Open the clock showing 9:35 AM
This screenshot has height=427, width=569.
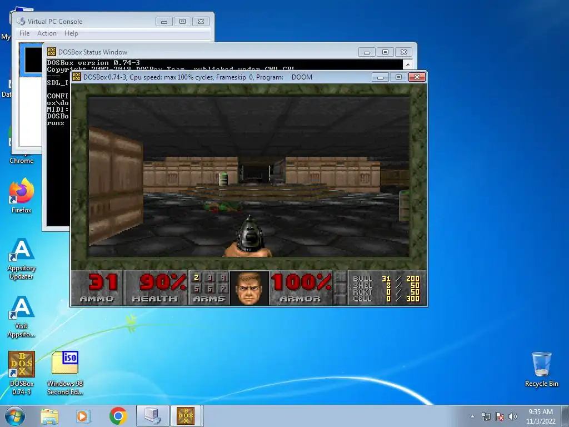coord(541,416)
